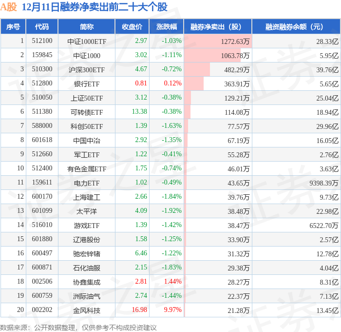Click the balance 6522.70万
This screenshot has width=341, height=332.
pyautogui.click(x=324, y=226)
